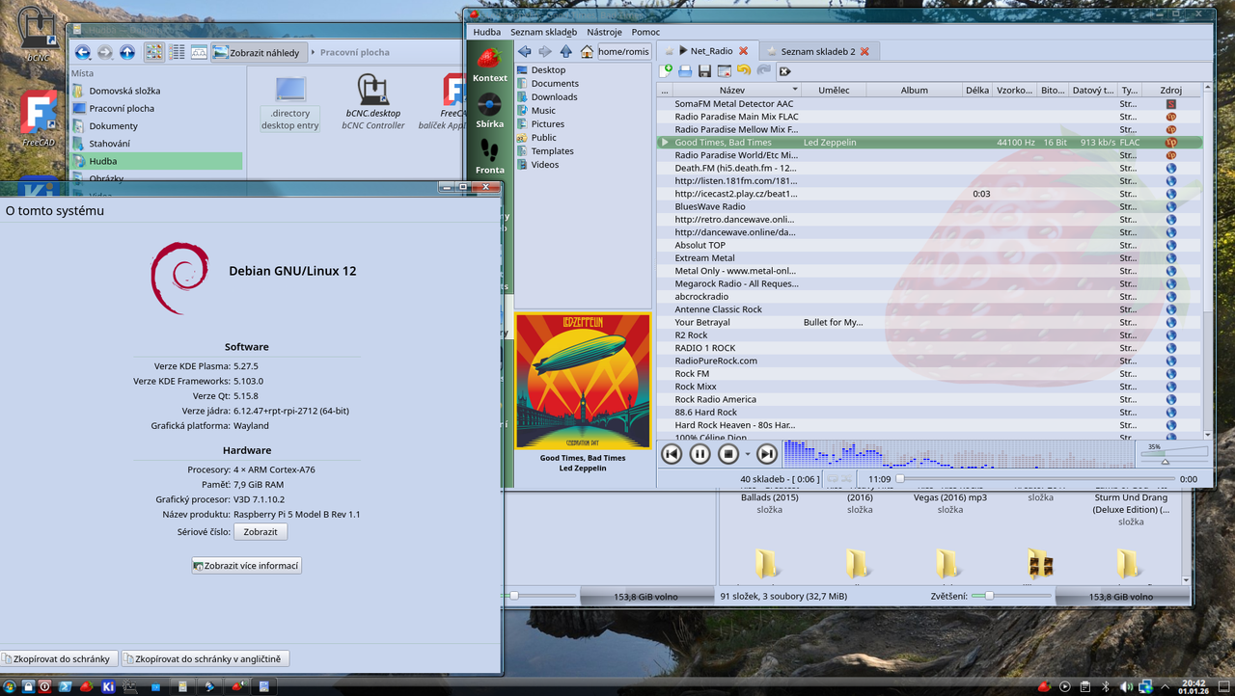Undo the last playlist change
The image size is (1235, 696).
743,71
